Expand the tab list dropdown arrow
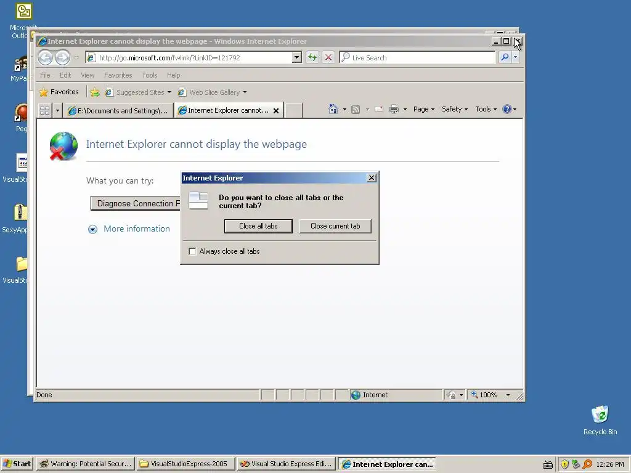 point(57,110)
